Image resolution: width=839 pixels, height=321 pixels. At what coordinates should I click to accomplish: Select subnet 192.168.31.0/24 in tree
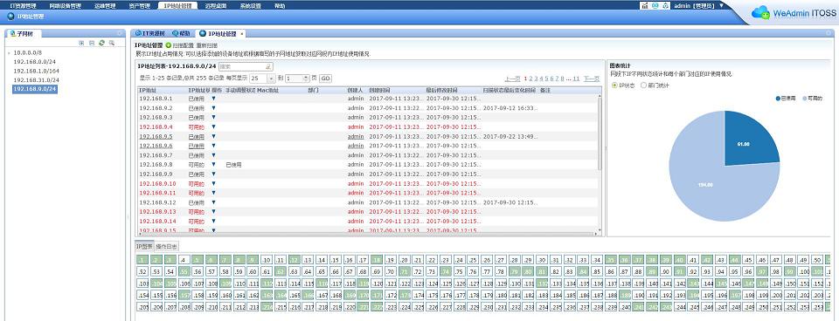tap(36, 80)
